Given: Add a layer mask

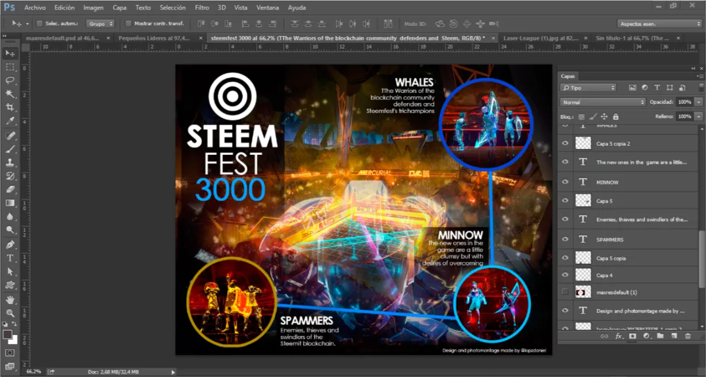Looking at the screenshot, I should tap(632, 336).
